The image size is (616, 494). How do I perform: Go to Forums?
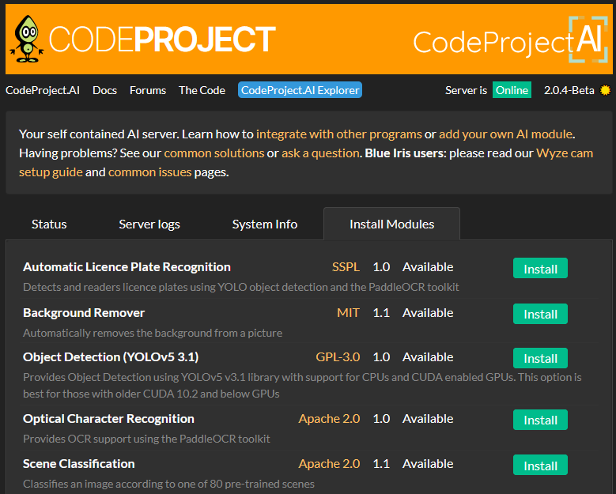point(148,90)
